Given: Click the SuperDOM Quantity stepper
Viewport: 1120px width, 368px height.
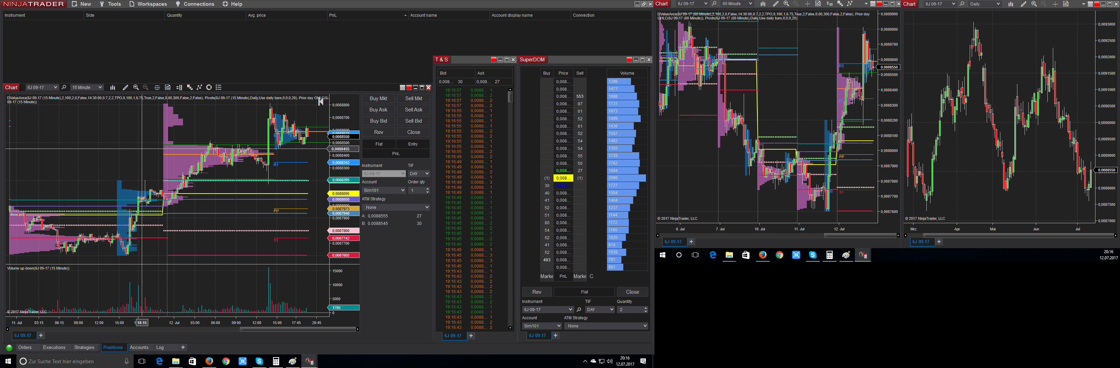Looking at the screenshot, I should (x=646, y=310).
